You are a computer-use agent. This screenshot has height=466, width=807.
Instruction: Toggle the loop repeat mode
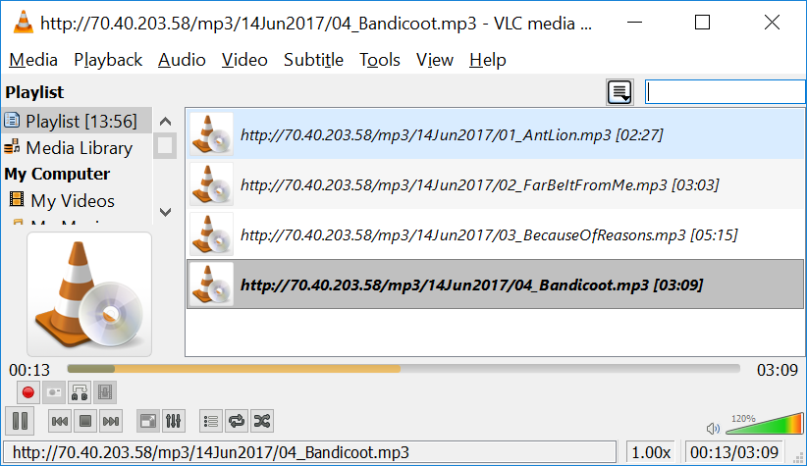(237, 422)
